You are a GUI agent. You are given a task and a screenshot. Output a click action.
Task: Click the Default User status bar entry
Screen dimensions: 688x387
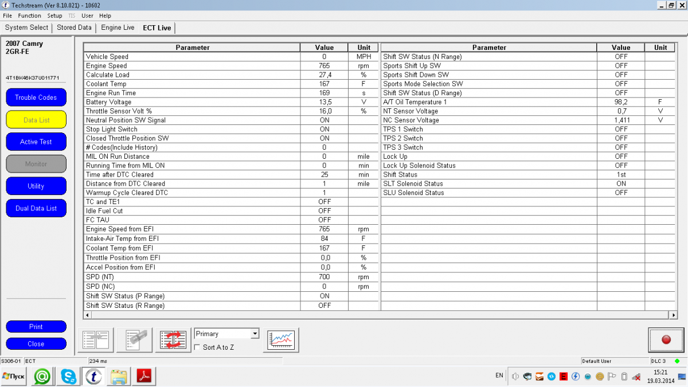point(596,361)
